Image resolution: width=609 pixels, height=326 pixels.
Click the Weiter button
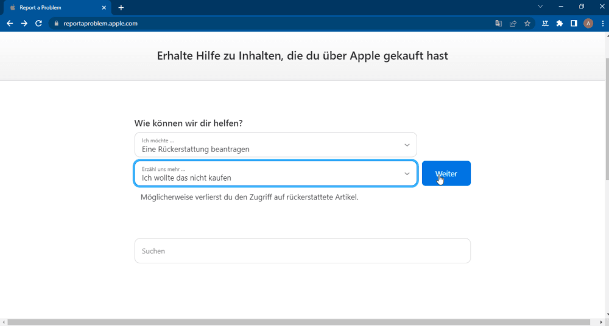pos(446,173)
